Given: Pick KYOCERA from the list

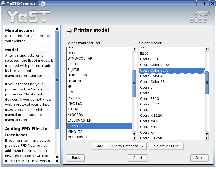Looking at the screenshot, I should 99,115.
